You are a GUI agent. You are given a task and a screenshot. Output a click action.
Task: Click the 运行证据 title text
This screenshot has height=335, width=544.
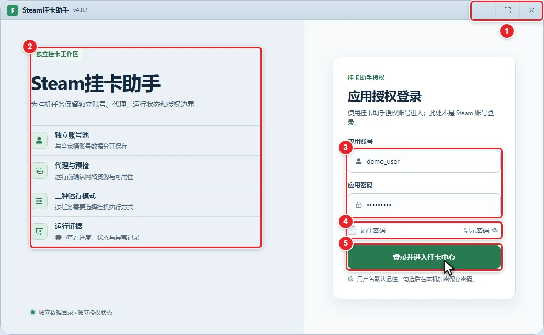click(69, 226)
